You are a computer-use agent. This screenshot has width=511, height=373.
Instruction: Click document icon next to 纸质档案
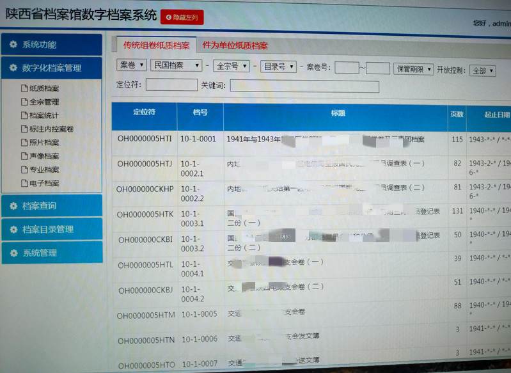24,88
